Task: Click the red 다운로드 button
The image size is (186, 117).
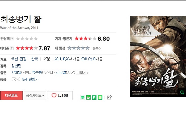Action: (x=11, y=95)
